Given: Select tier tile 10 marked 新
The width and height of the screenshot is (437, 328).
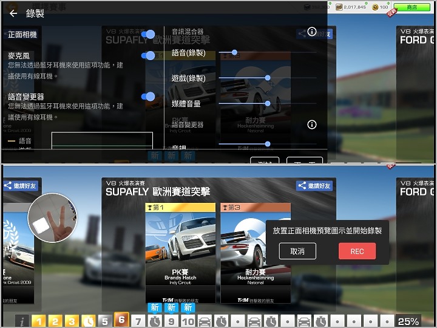Looking at the screenshot, I should pyautogui.click(x=188, y=321).
